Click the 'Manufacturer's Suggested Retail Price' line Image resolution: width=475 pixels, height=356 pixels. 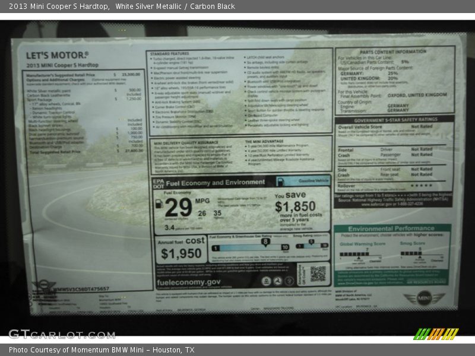83,75
